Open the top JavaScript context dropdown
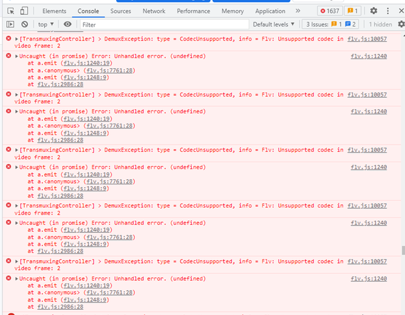This screenshot has width=405, height=315. (46, 24)
